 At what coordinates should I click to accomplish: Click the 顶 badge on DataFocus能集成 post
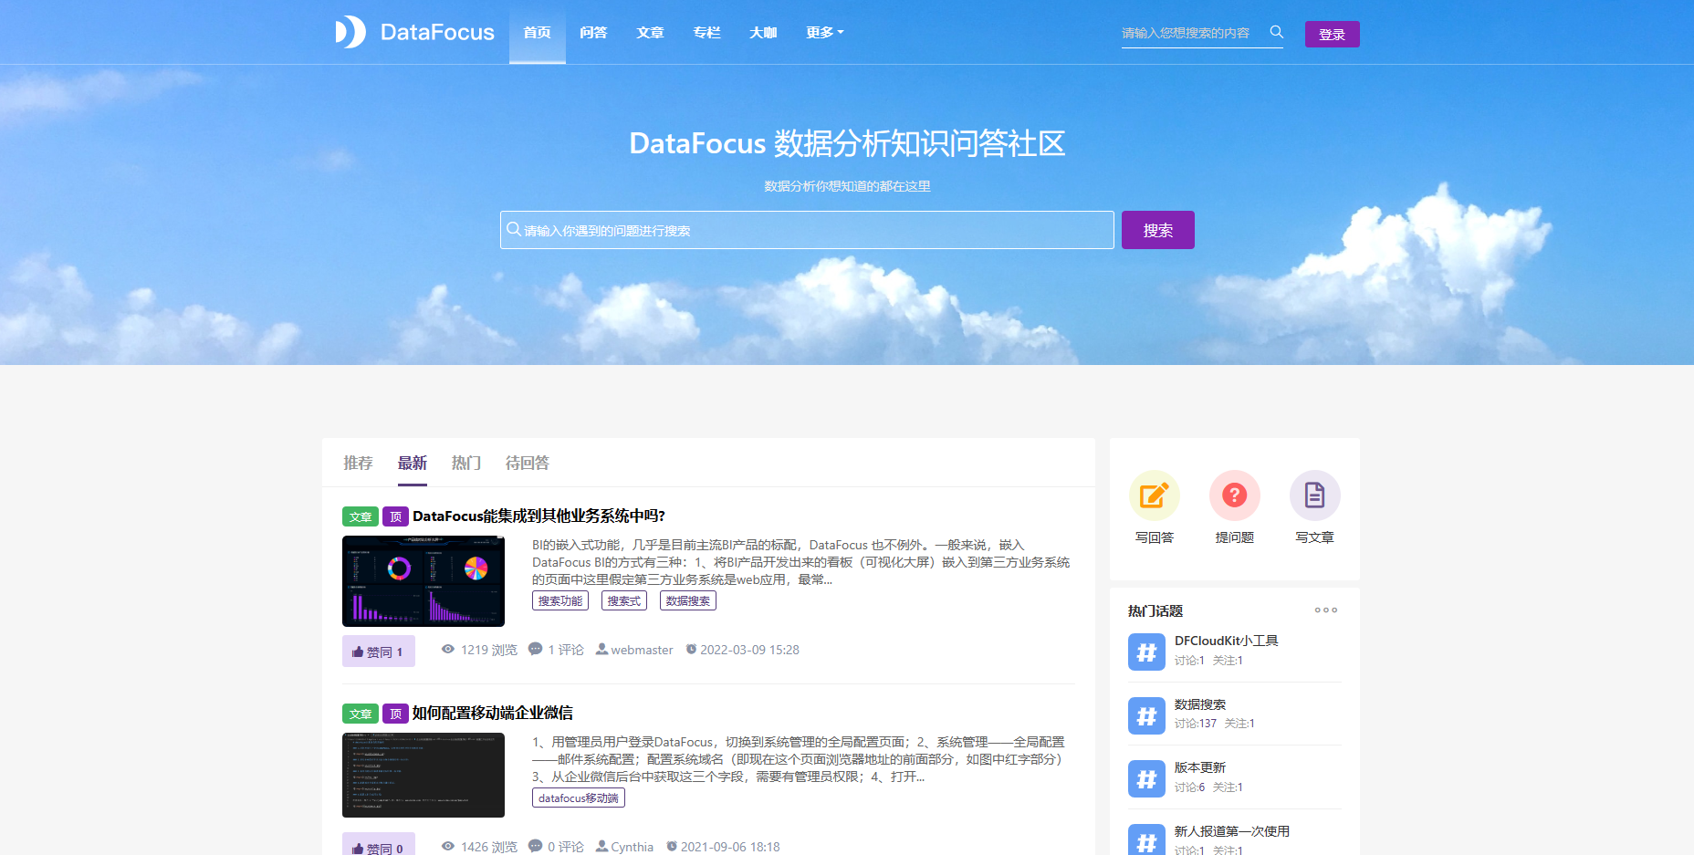tap(395, 516)
